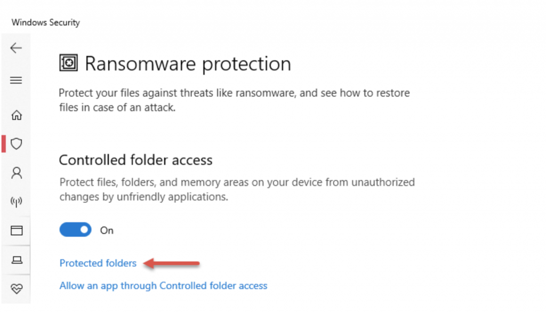Click the On label beside the switch
This screenshot has width=546, height=313.
point(107,230)
